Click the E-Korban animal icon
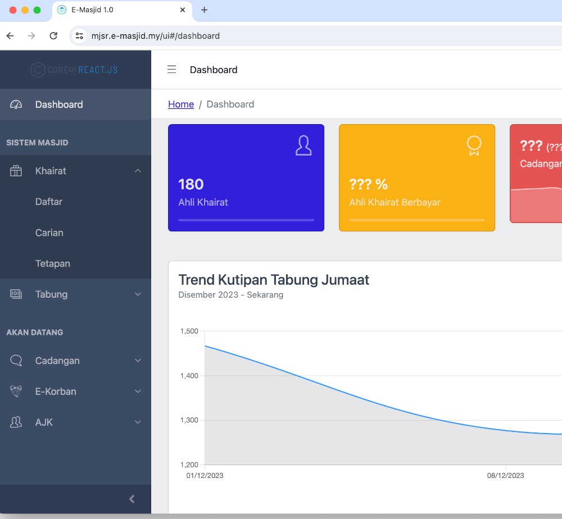562x519 pixels. tap(16, 391)
